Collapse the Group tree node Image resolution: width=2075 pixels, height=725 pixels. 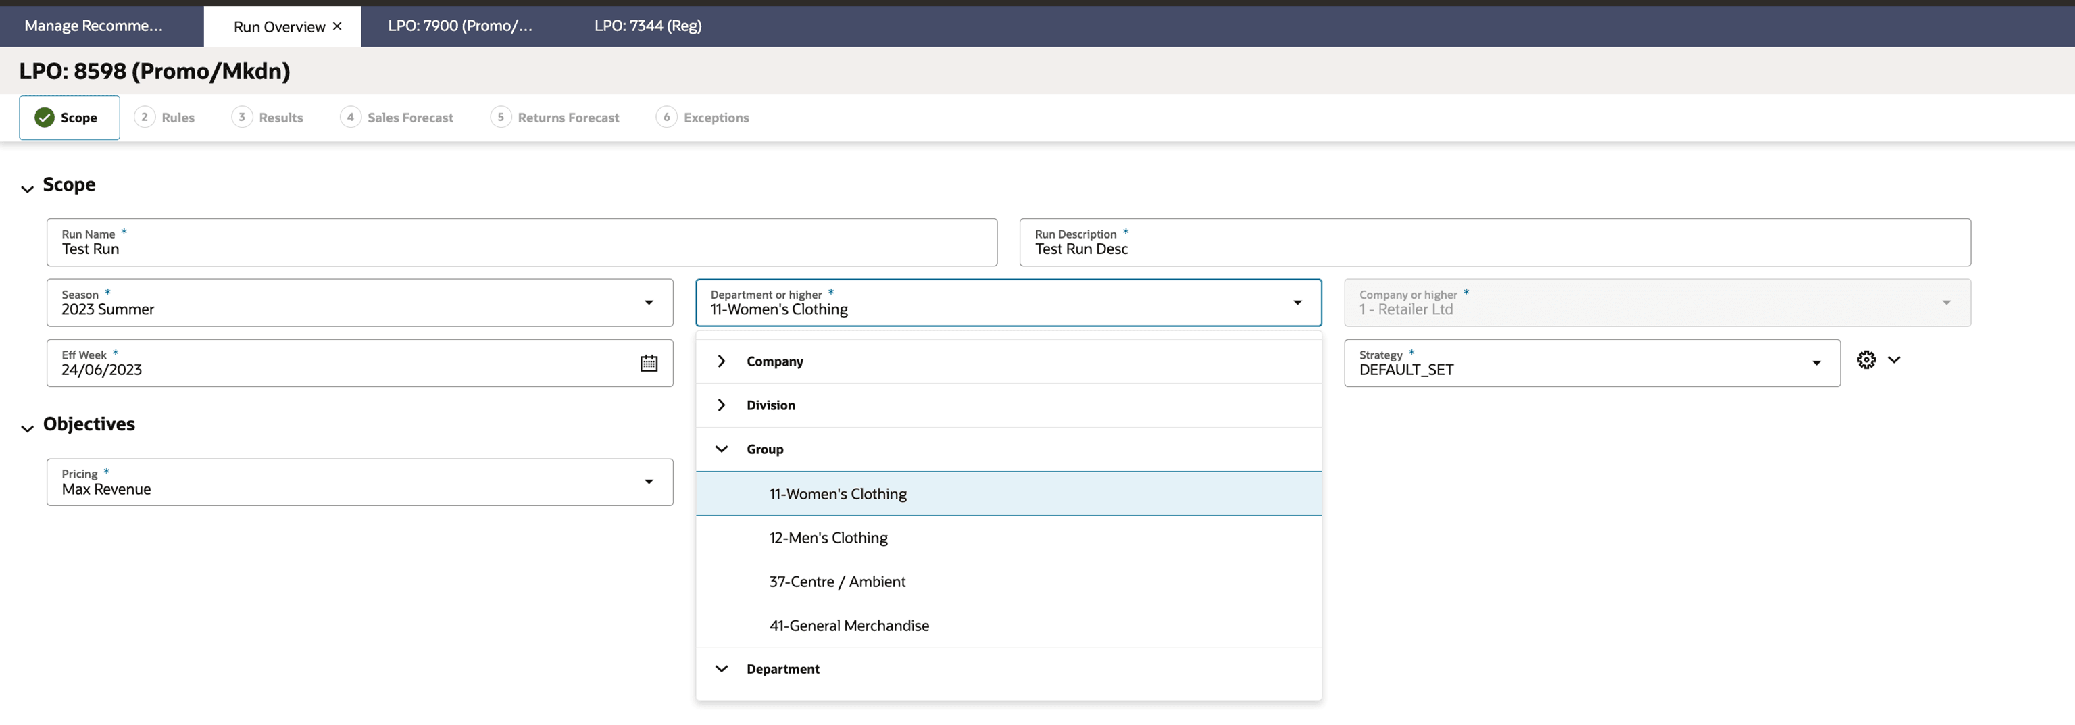point(721,449)
